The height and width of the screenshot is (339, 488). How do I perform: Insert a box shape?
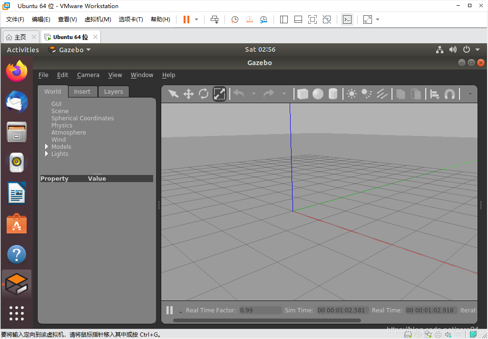(x=303, y=94)
